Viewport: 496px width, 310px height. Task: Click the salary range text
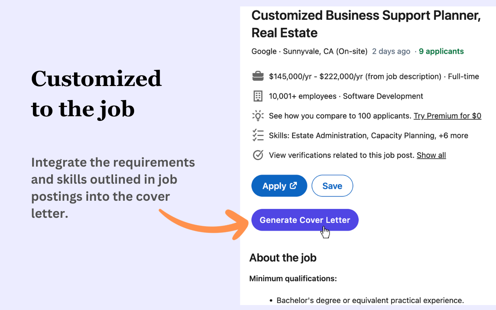pyautogui.click(x=355, y=77)
